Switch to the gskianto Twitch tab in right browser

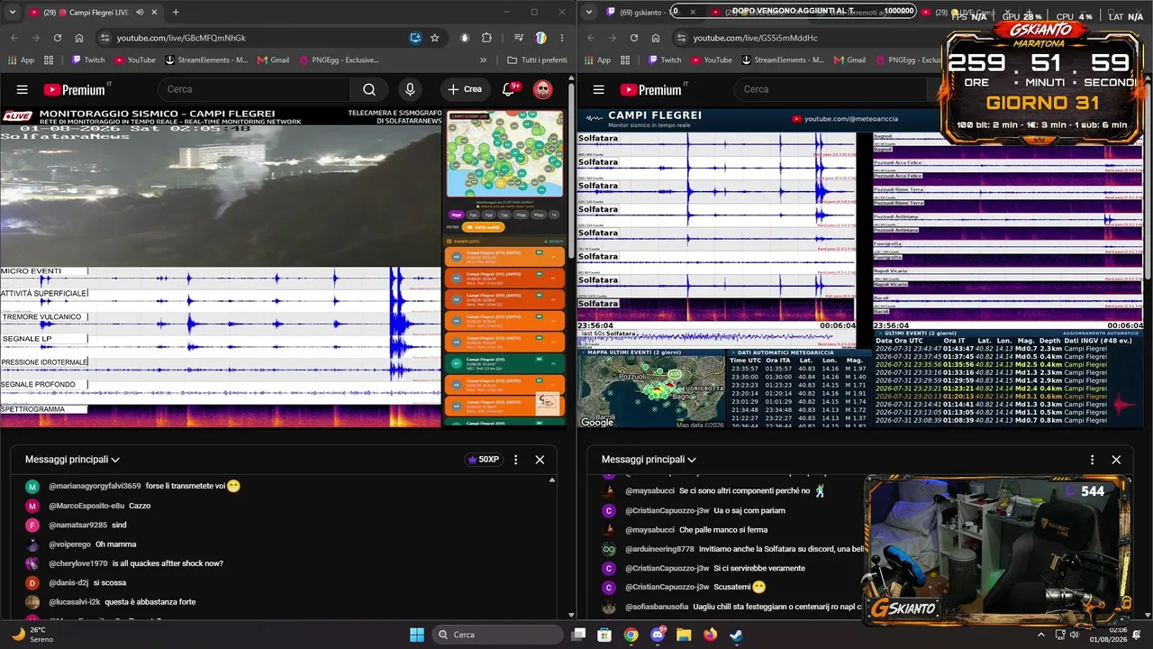click(x=640, y=13)
